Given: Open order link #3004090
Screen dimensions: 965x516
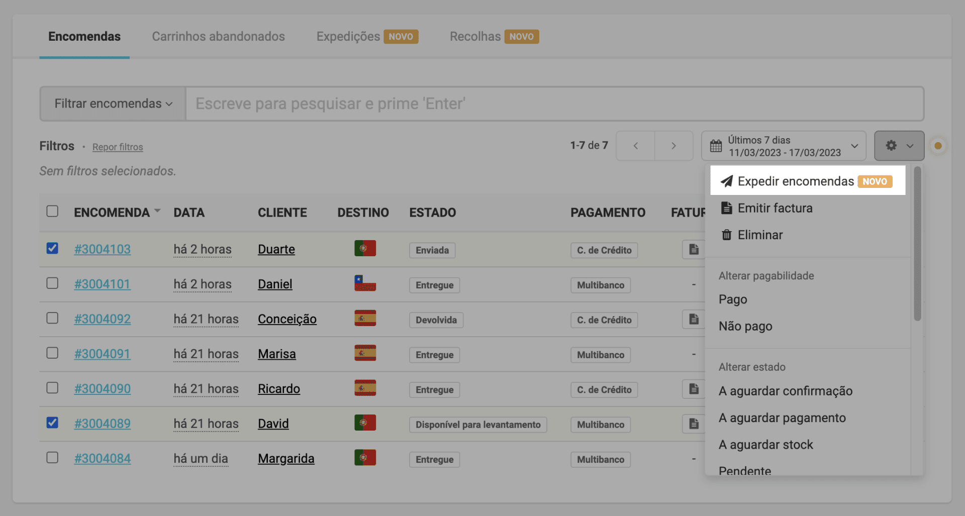Looking at the screenshot, I should pos(103,389).
